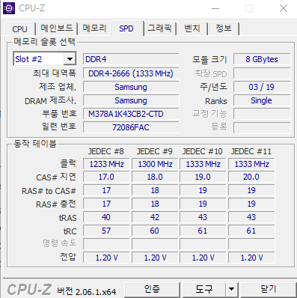
Task: Click the Single ranks value
Action: [x=262, y=100]
